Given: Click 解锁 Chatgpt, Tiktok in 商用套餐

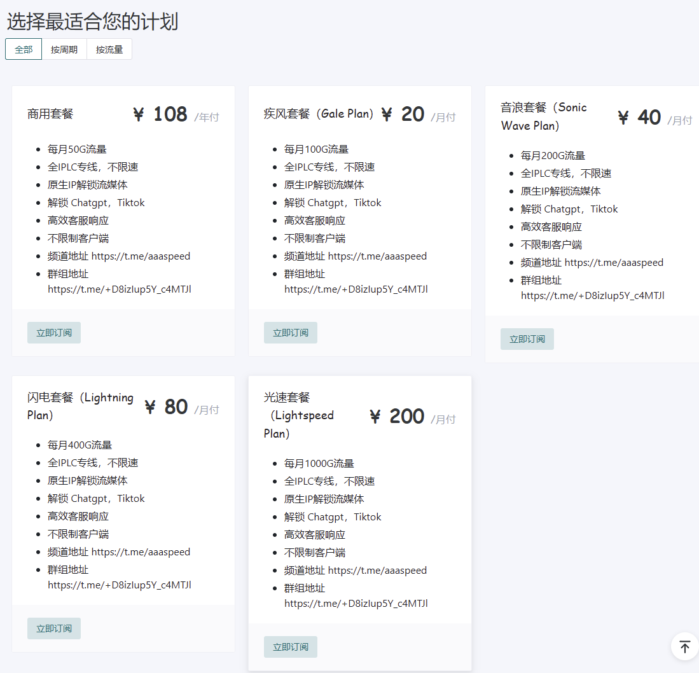Looking at the screenshot, I should 96,203.
